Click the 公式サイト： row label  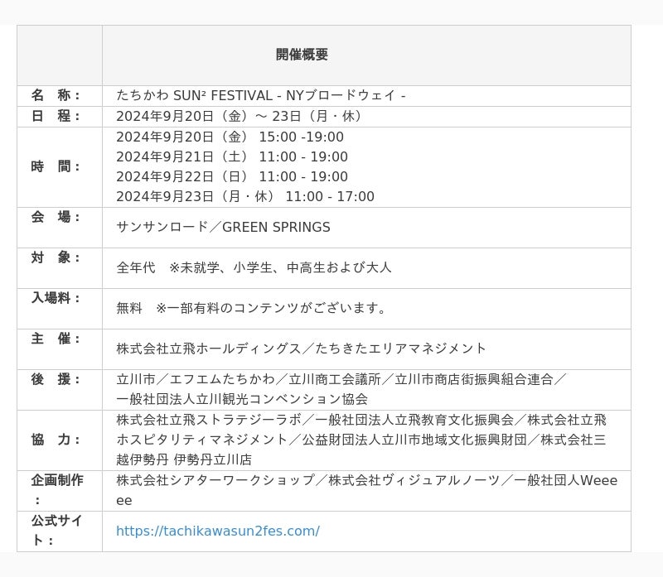[x=57, y=531]
